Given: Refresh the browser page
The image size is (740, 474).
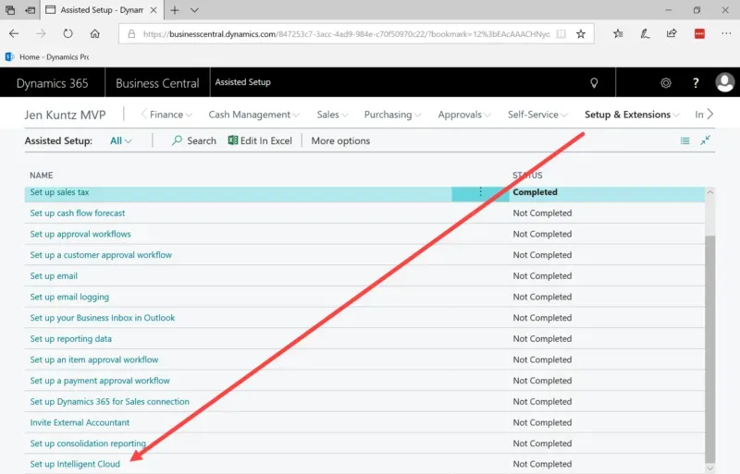Looking at the screenshot, I should 68,33.
